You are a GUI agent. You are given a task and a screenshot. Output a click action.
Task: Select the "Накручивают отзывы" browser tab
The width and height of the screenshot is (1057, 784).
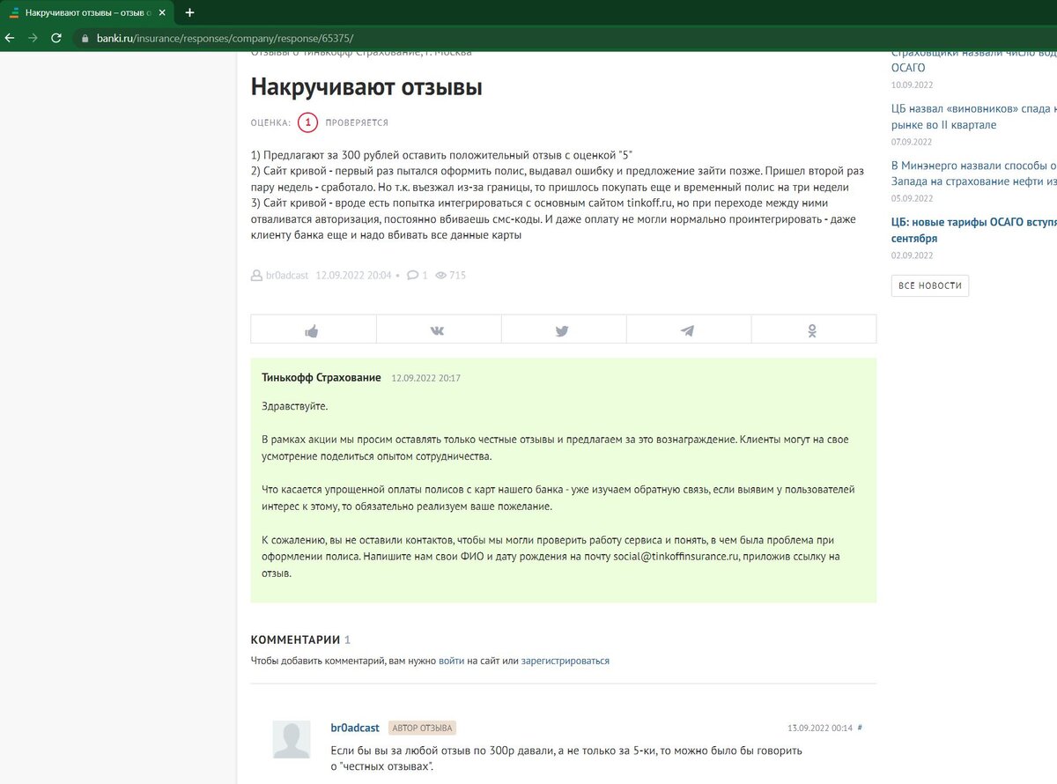click(x=88, y=13)
